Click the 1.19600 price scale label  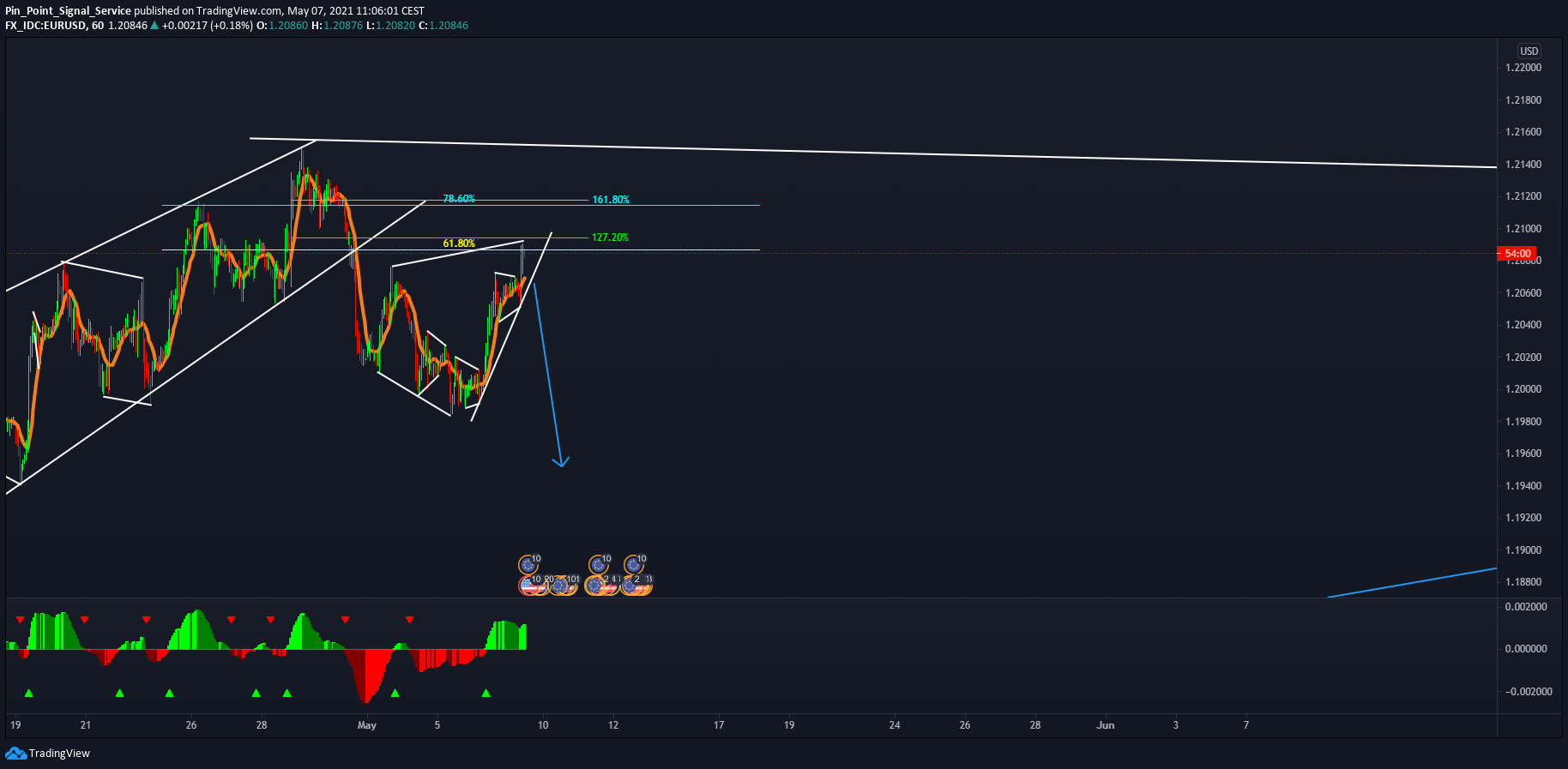coord(1523,454)
